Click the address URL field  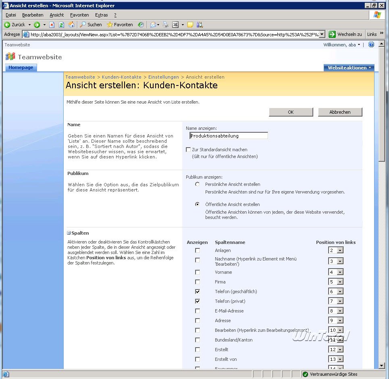pos(175,35)
